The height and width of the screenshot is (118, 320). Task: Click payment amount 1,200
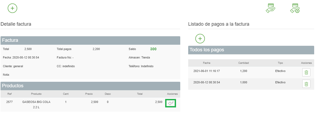click(244, 71)
